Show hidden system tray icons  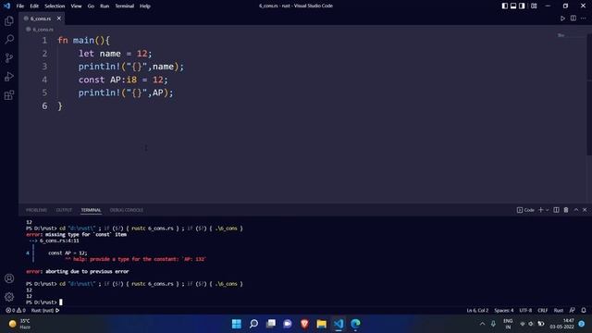tap(482, 324)
